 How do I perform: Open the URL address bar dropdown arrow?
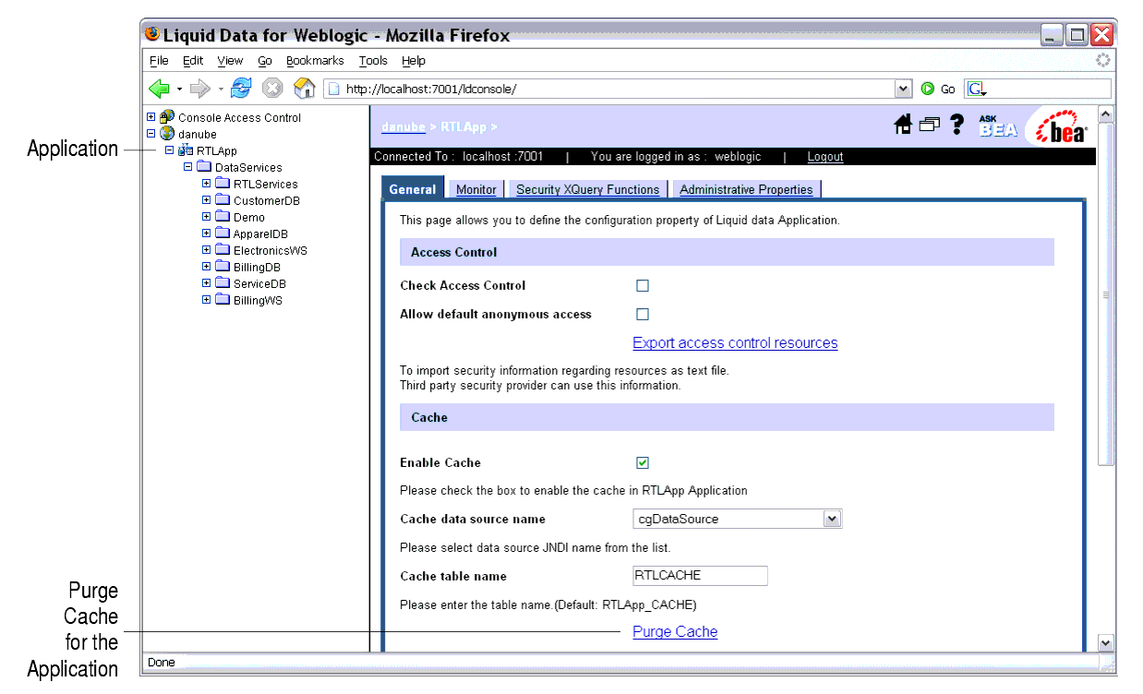tap(904, 89)
